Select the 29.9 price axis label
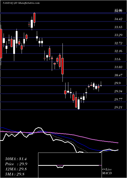This screenshot has width=127, height=178. 117,83
